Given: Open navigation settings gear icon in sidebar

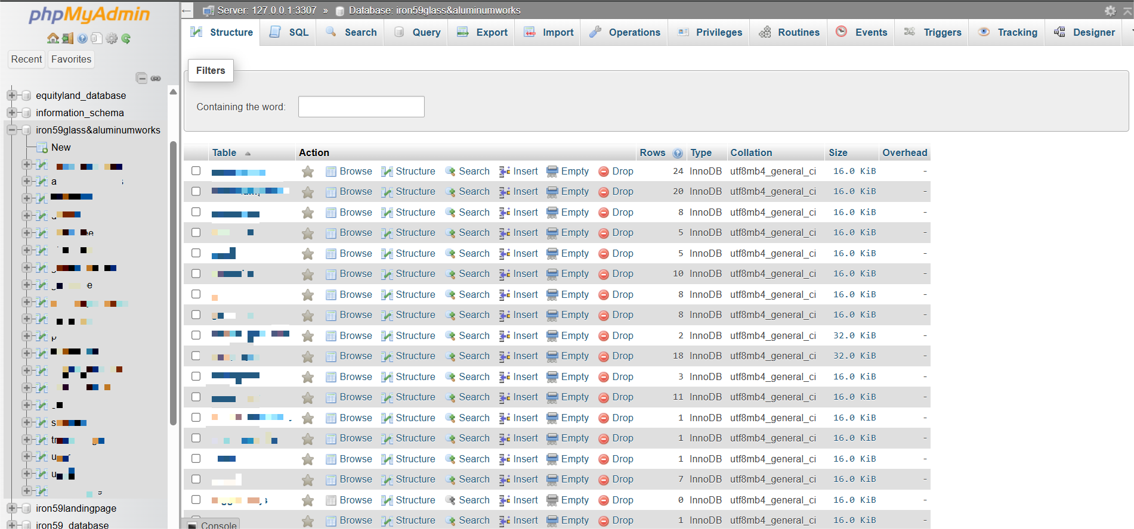Looking at the screenshot, I should [112, 38].
